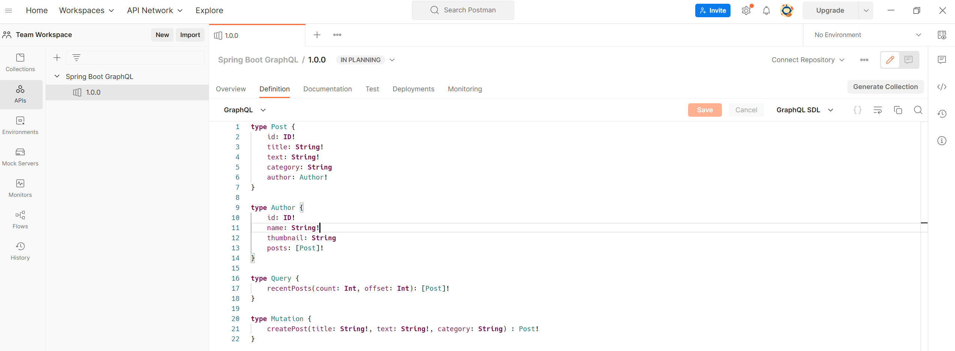Click the Search Postman field
The height and width of the screenshot is (351, 955).
(x=463, y=10)
